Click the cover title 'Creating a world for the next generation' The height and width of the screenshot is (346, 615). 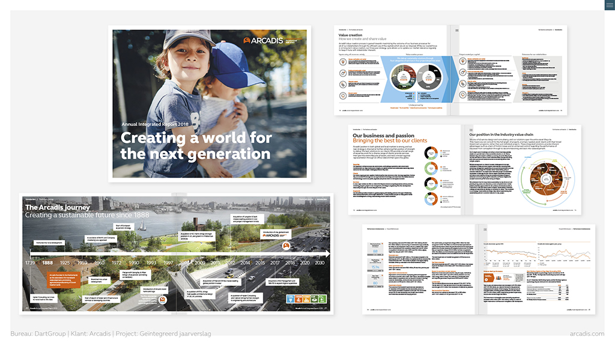coord(196,145)
